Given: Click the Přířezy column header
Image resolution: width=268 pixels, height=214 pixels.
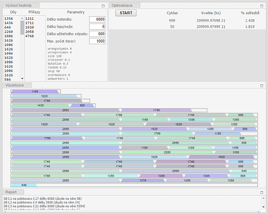Looking at the screenshot, I should click(34, 12).
